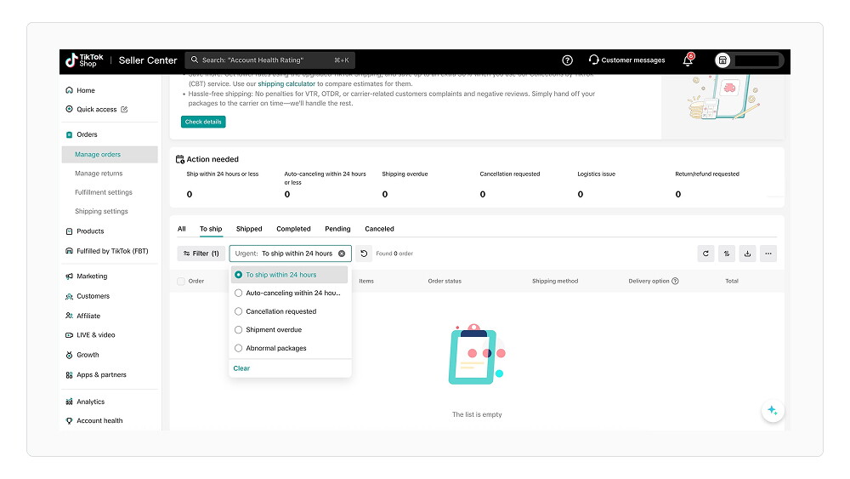Open the shipping calculator link
Image resolution: width=850 pixels, height=479 pixels.
coord(286,84)
